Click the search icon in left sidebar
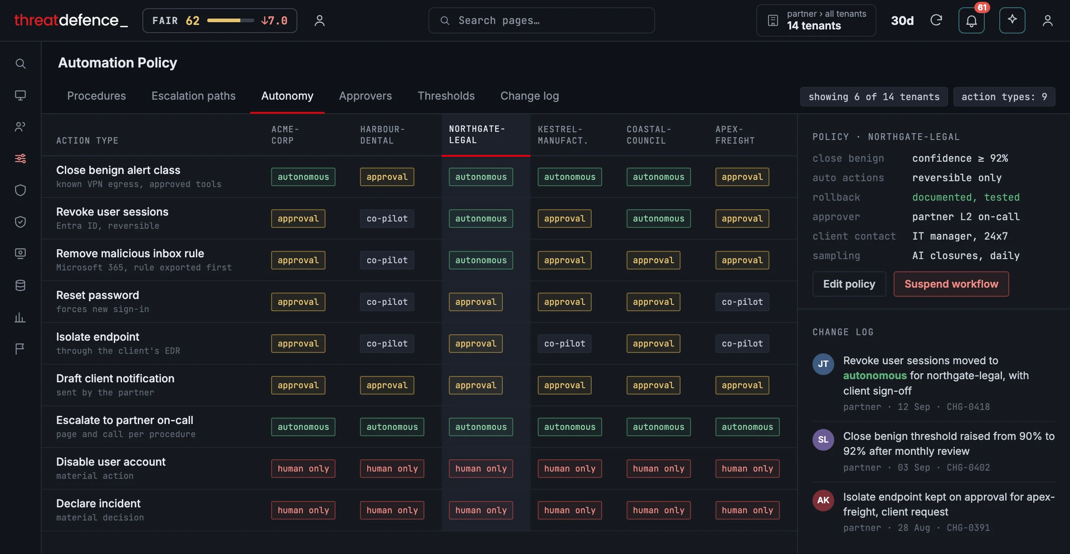The width and height of the screenshot is (1070, 554). (x=20, y=63)
